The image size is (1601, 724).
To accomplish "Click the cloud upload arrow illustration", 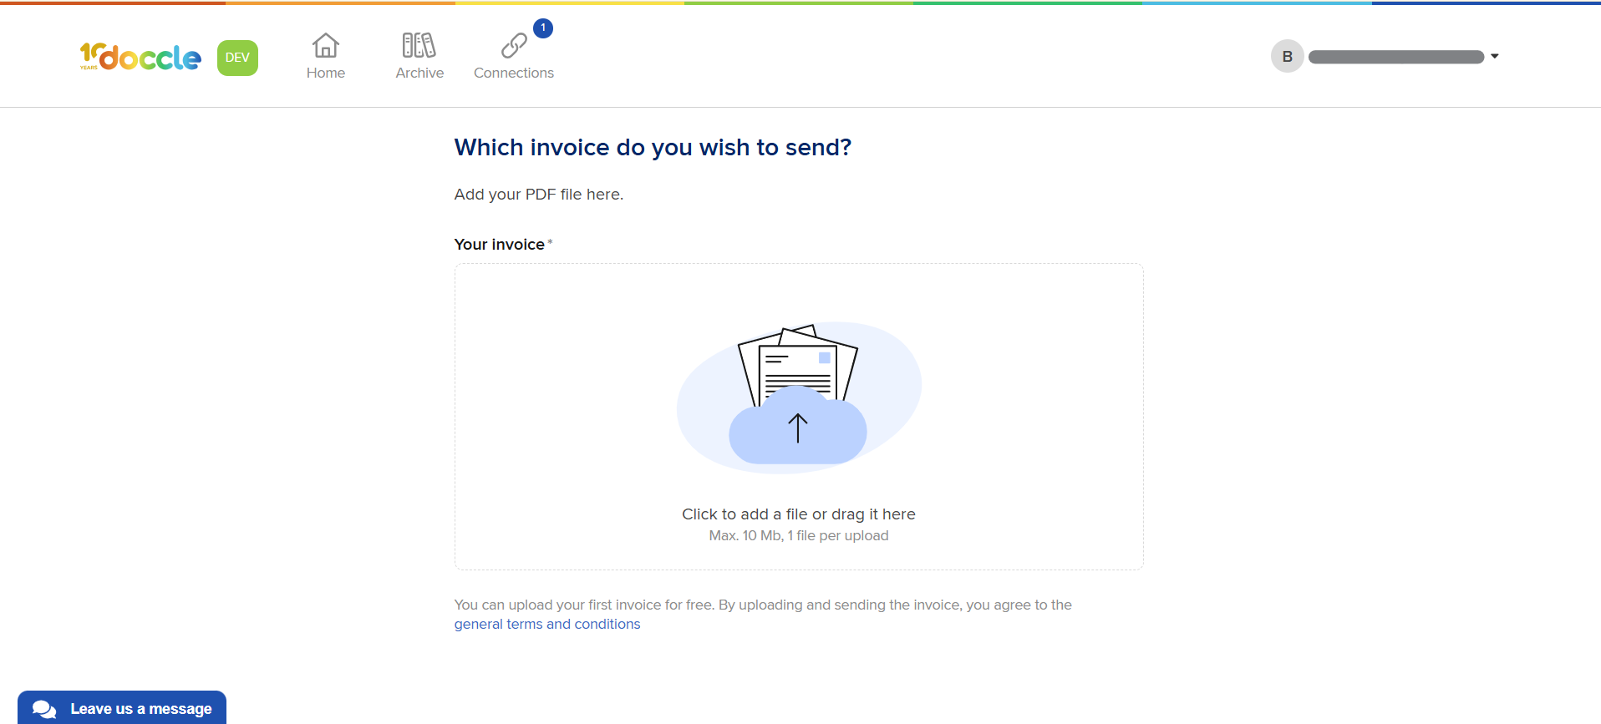I will (x=798, y=426).
